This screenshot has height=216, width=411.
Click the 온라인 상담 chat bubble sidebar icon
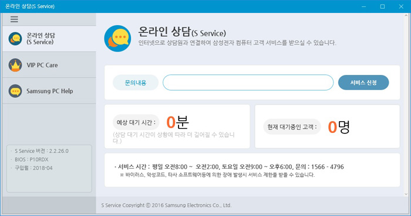coord(15,39)
